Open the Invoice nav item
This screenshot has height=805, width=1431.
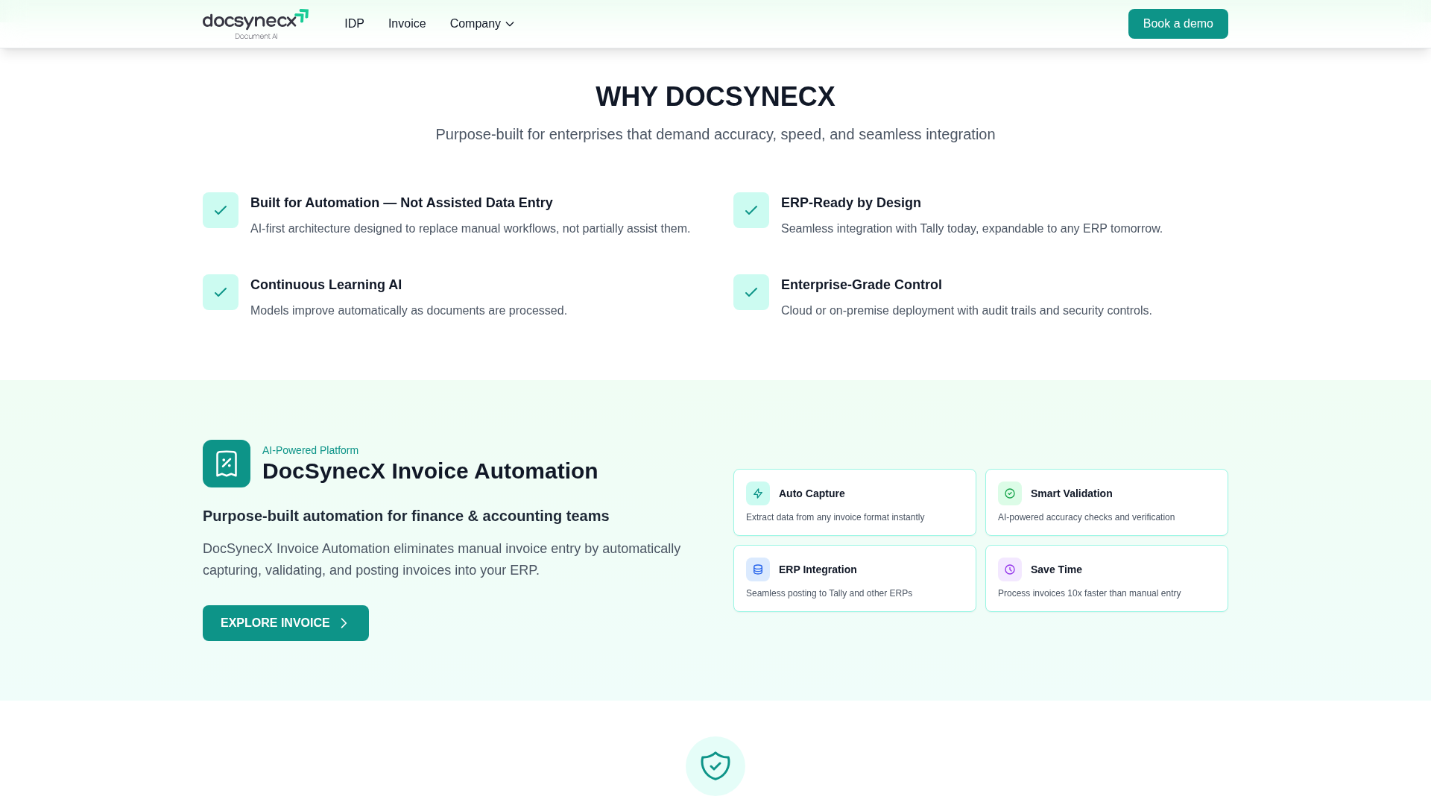click(x=407, y=24)
